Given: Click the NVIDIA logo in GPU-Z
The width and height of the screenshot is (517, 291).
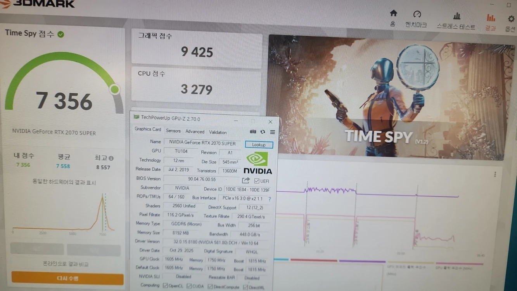Looking at the screenshot, I should pos(258,163).
